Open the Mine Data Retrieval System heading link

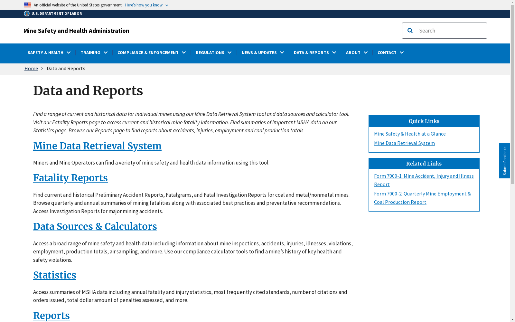tap(97, 146)
